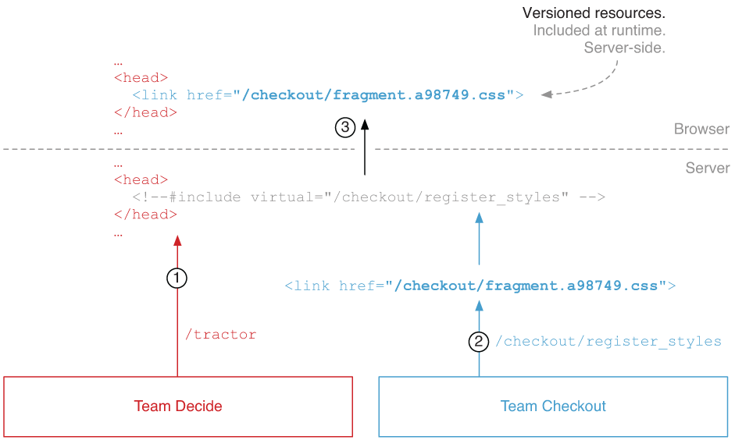Select the Team Decide box
This screenshot has height=440, width=735.
[x=178, y=406]
